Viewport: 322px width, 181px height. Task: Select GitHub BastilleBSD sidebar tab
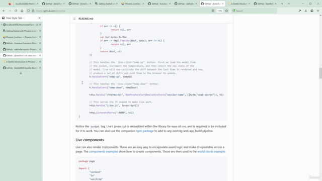pos(21,68)
